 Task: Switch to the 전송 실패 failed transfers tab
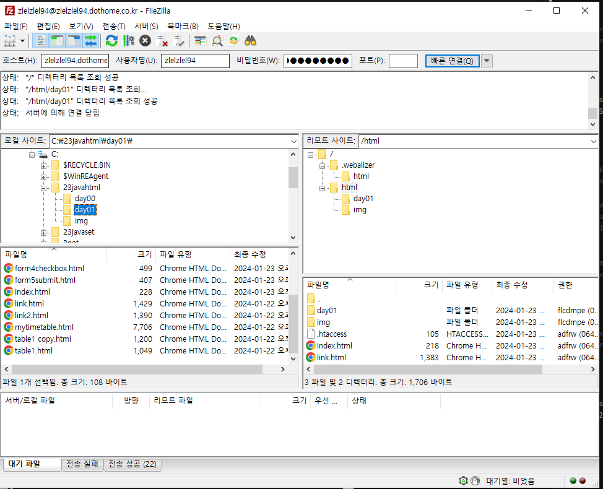pyautogui.click(x=82, y=464)
